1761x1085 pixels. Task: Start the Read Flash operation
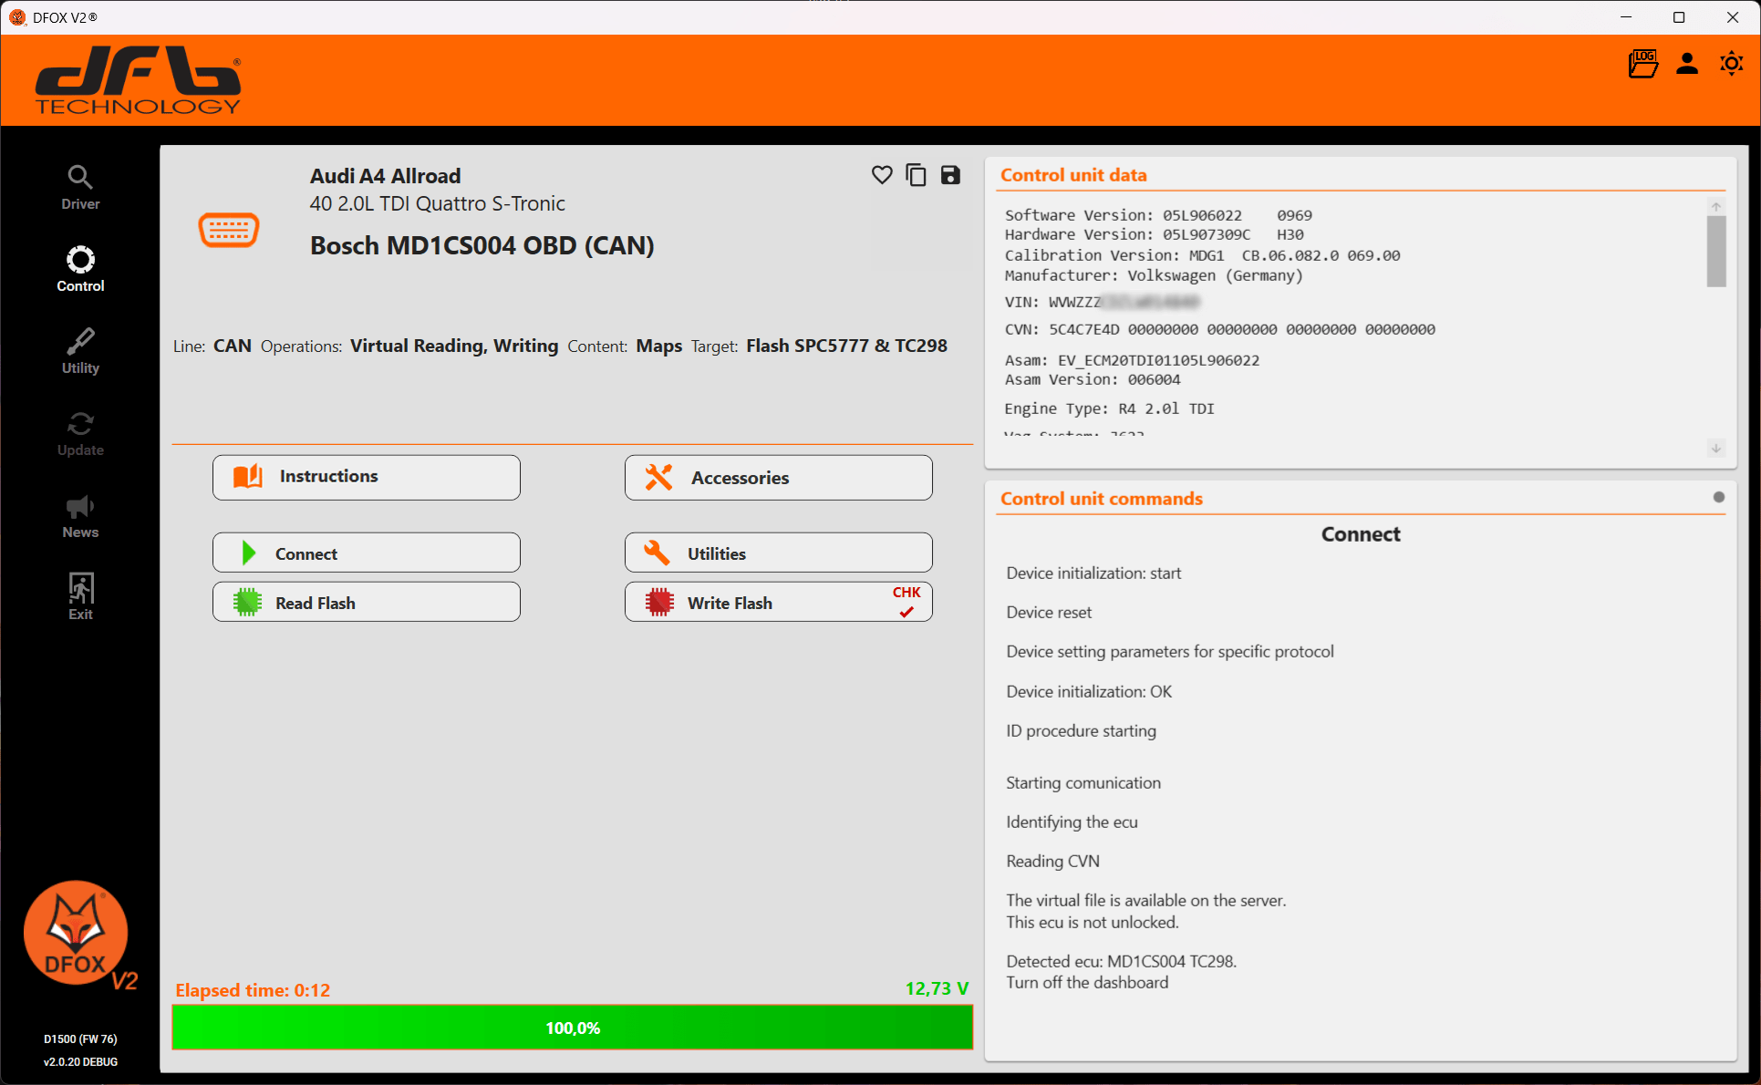click(367, 603)
